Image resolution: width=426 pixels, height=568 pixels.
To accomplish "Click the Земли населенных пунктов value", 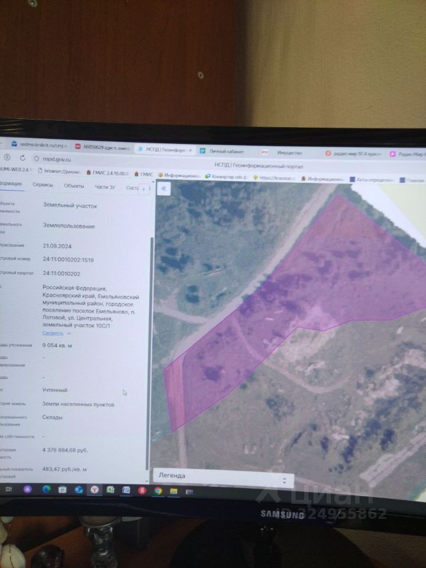I will 78,404.
